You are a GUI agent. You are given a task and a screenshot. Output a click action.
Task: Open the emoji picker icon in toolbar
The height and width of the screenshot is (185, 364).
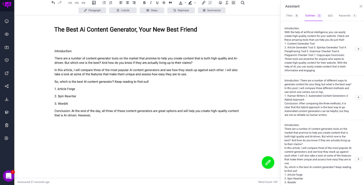pos(220,3)
